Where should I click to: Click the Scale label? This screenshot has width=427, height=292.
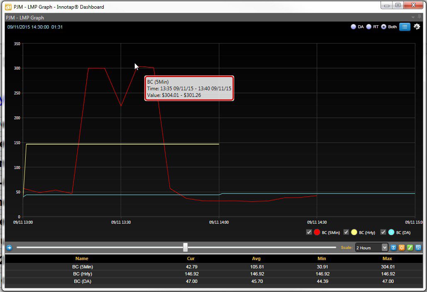tap(347, 248)
